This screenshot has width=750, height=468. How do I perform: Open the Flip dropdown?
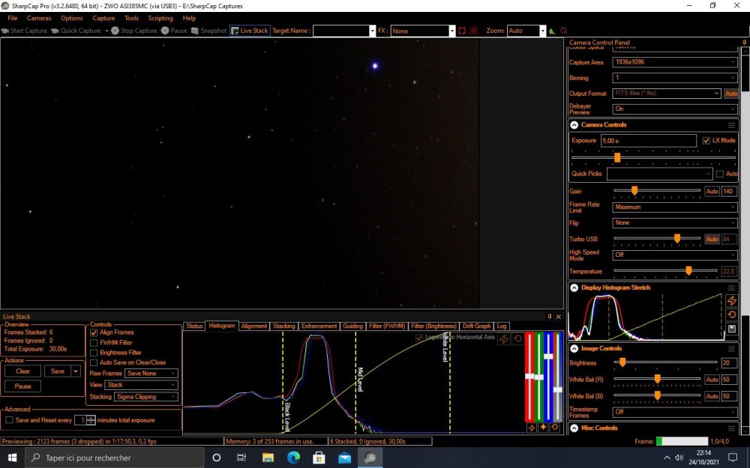(x=674, y=222)
